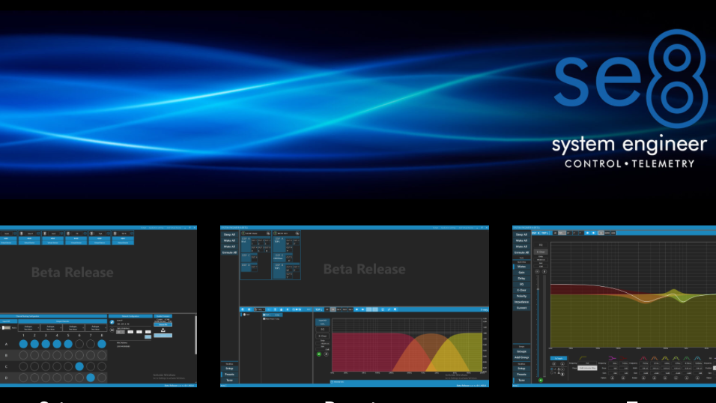Click link icon of second device card in Presets window
Viewport: 716px width, 403px height.
click(x=297, y=233)
